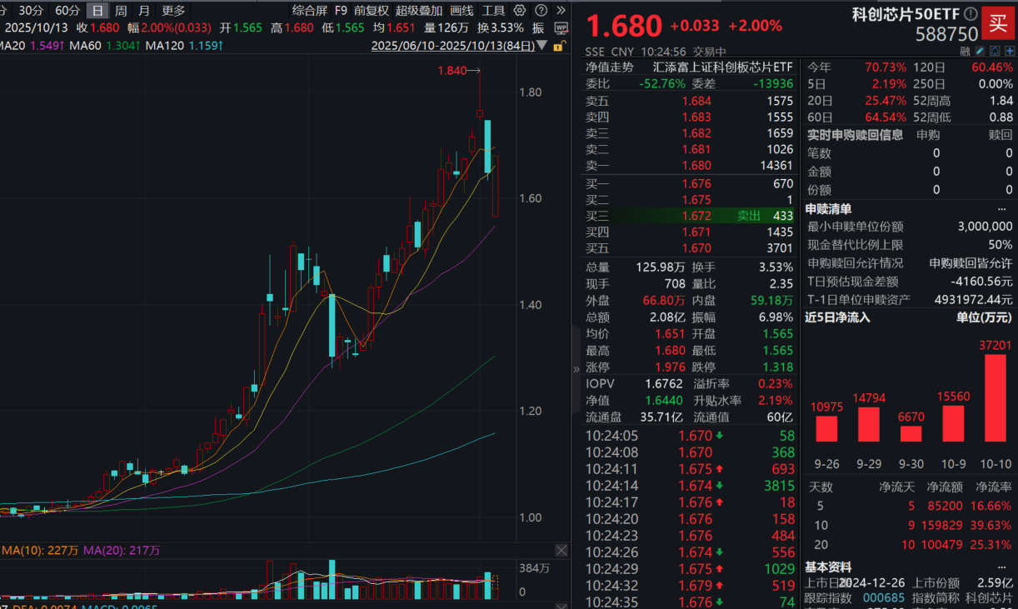Image resolution: width=1018 pixels, height=609 pixels.
Task: Open the 画线 drawing tools
Action: pos(462,11)
